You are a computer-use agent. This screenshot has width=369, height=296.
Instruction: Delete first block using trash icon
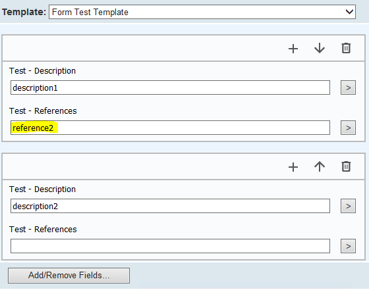click(x=346, y=48)
